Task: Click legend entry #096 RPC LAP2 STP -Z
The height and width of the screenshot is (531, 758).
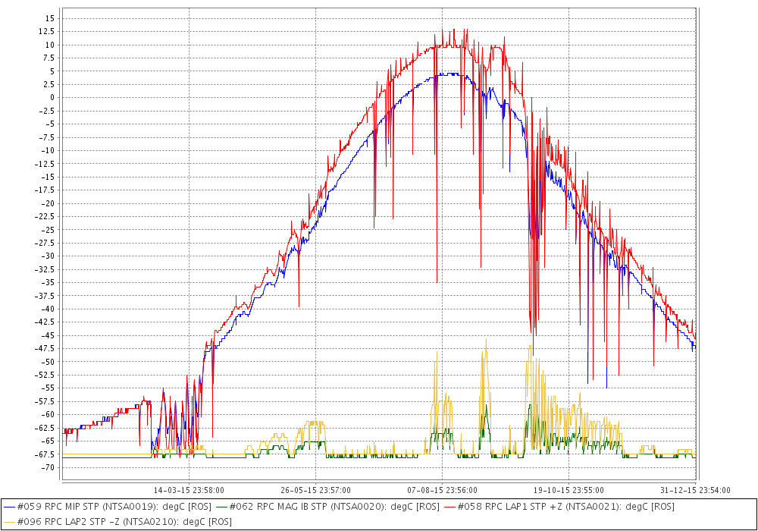Action: tap(124, 522)
